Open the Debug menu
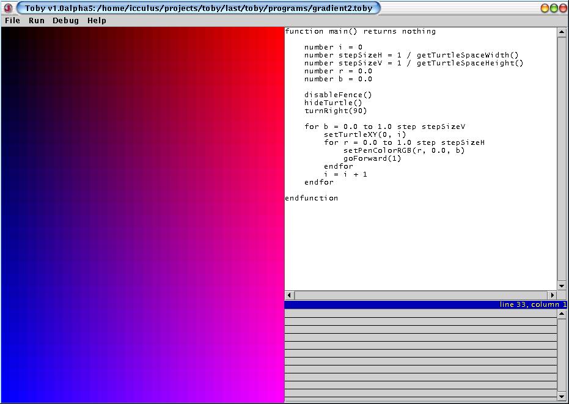Viewport: 569px width, 404px height. click(x=65, y=21)
